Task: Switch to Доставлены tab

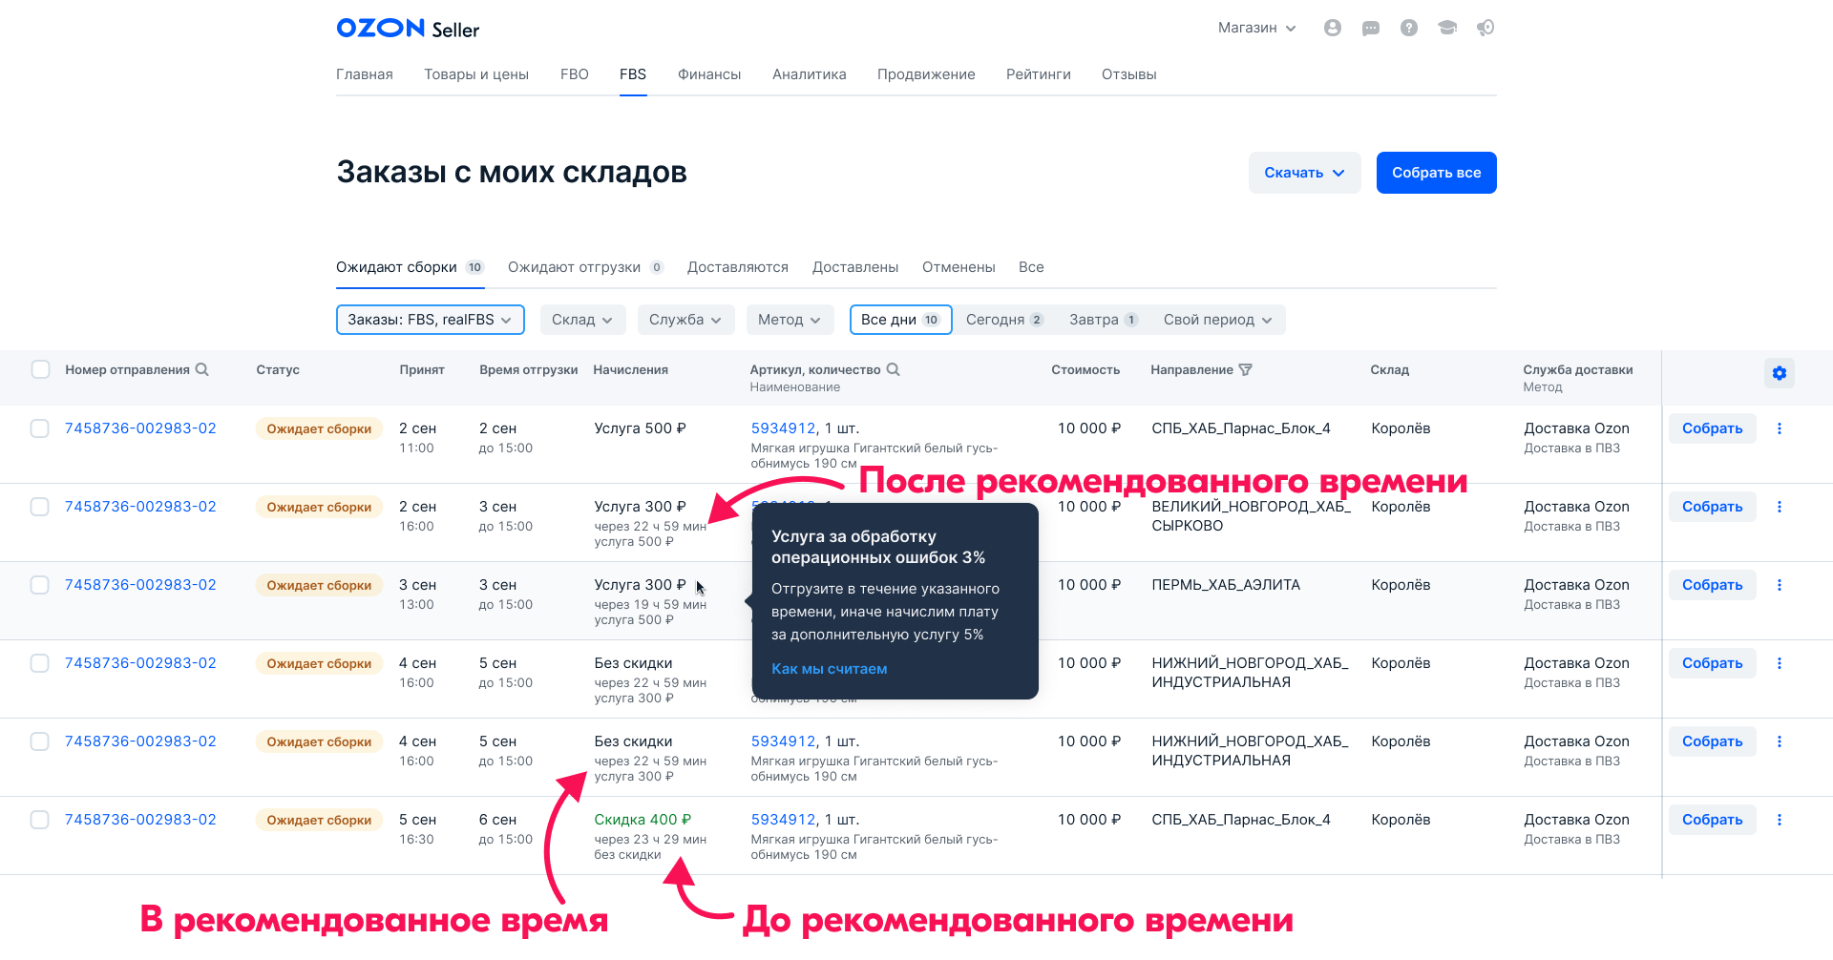Action: 855,267
